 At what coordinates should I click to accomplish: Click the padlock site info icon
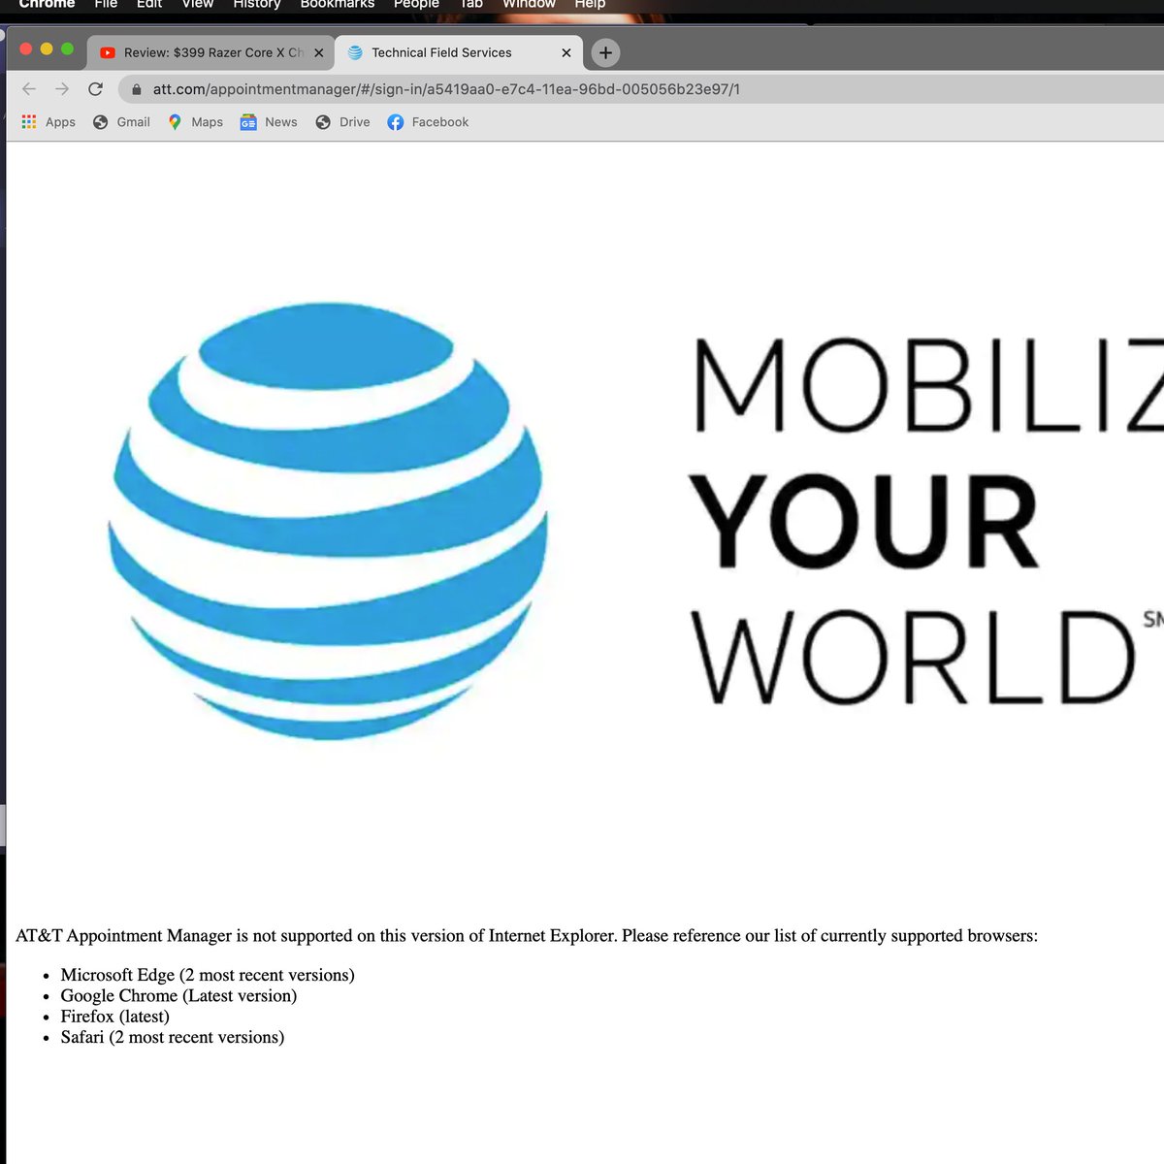[x=136, y=89]
